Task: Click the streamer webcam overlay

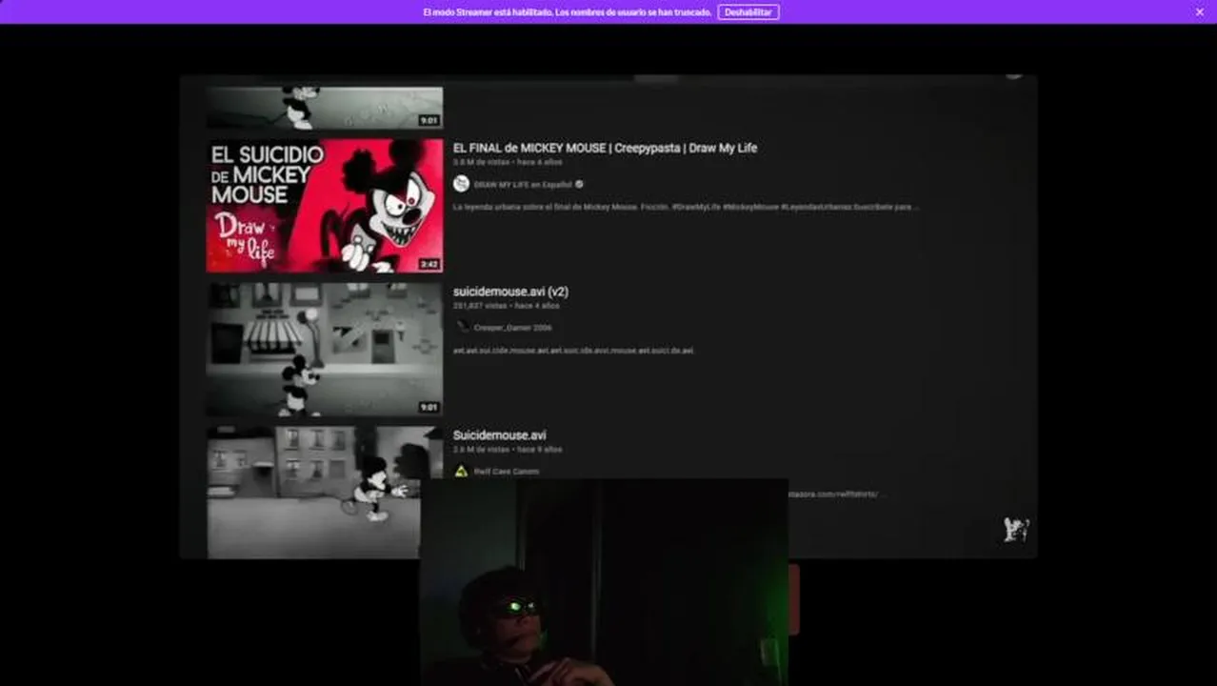Action: click(604, 582)
